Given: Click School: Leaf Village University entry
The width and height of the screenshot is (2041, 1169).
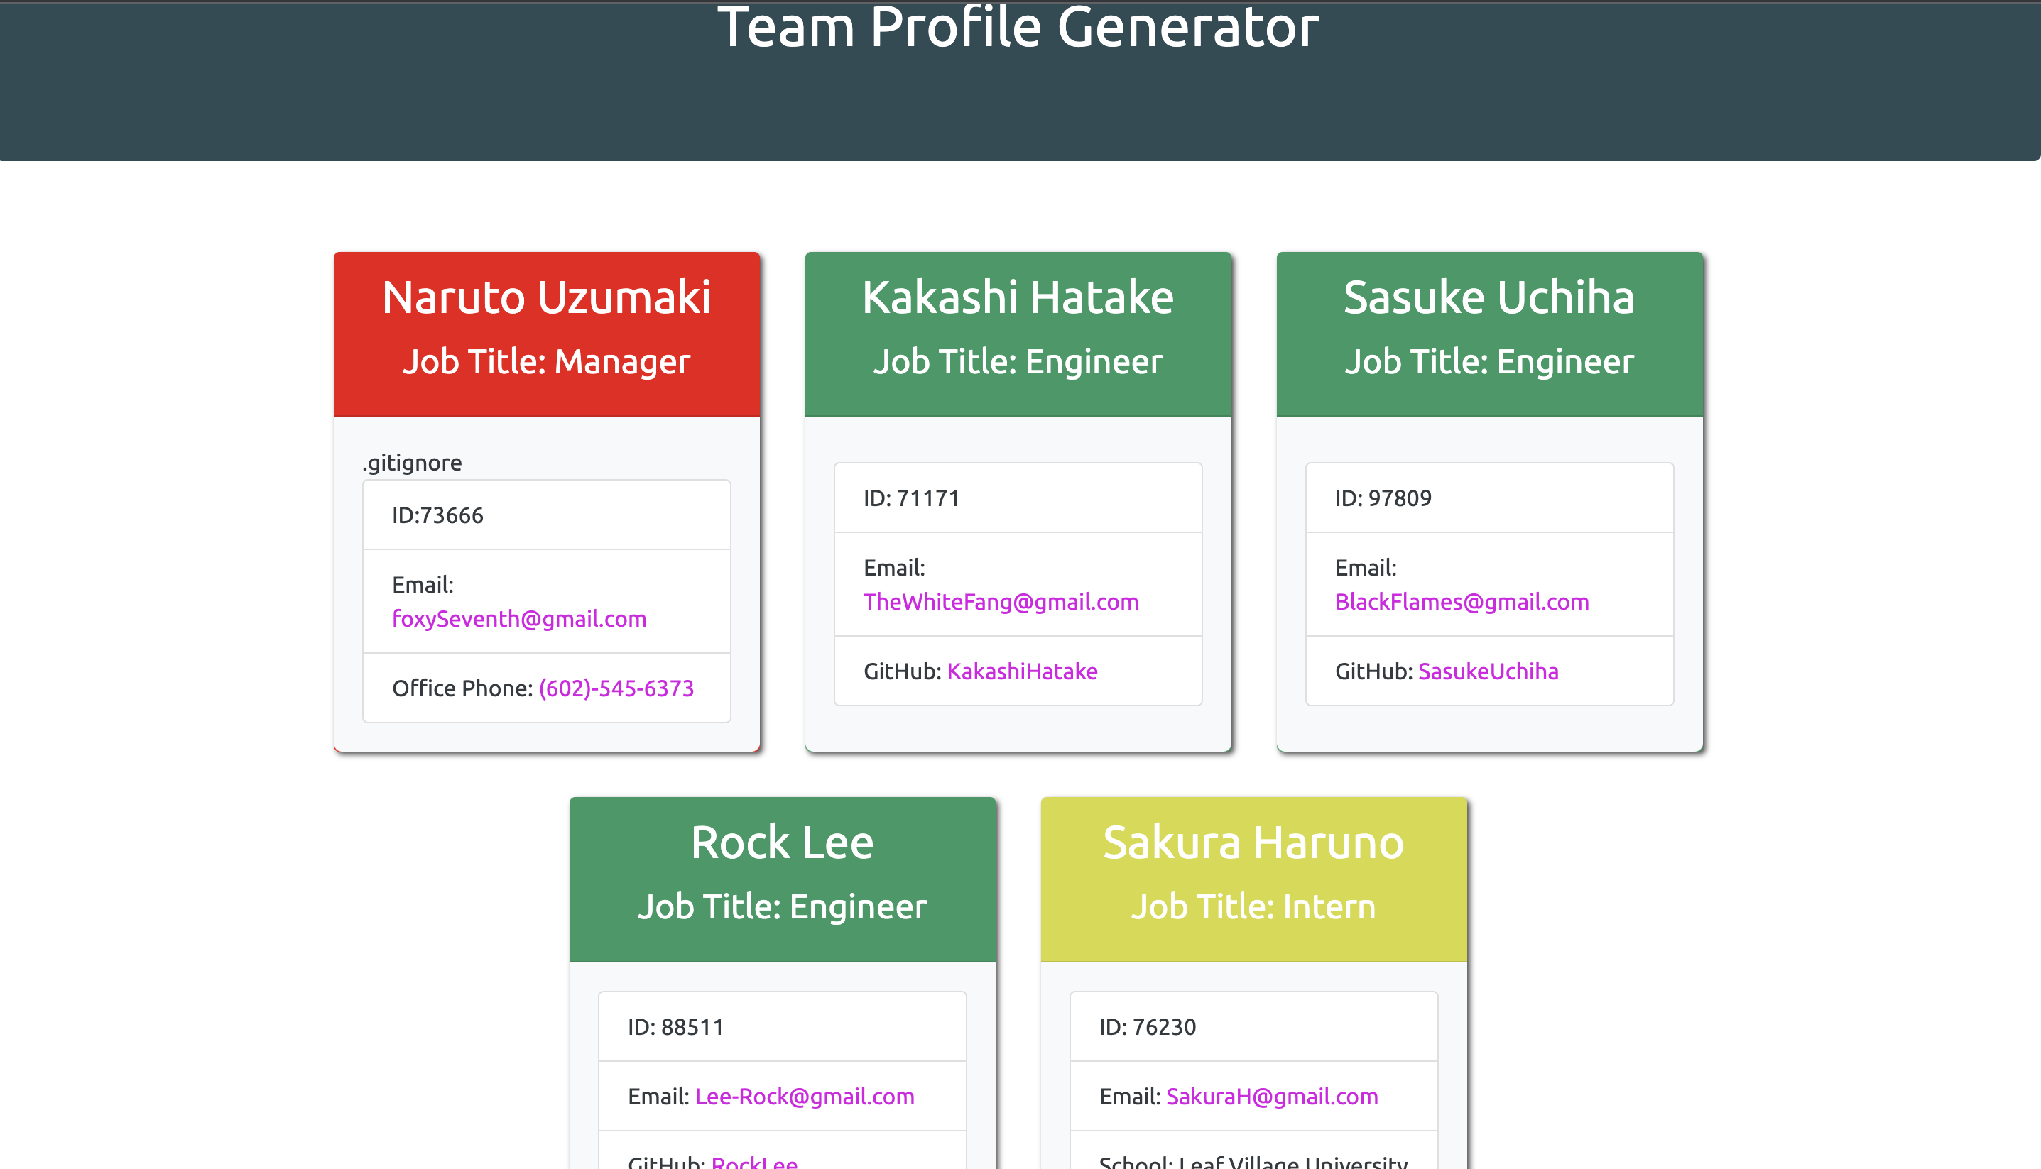Looking at the screenshot, I should coord(1252,1163).
